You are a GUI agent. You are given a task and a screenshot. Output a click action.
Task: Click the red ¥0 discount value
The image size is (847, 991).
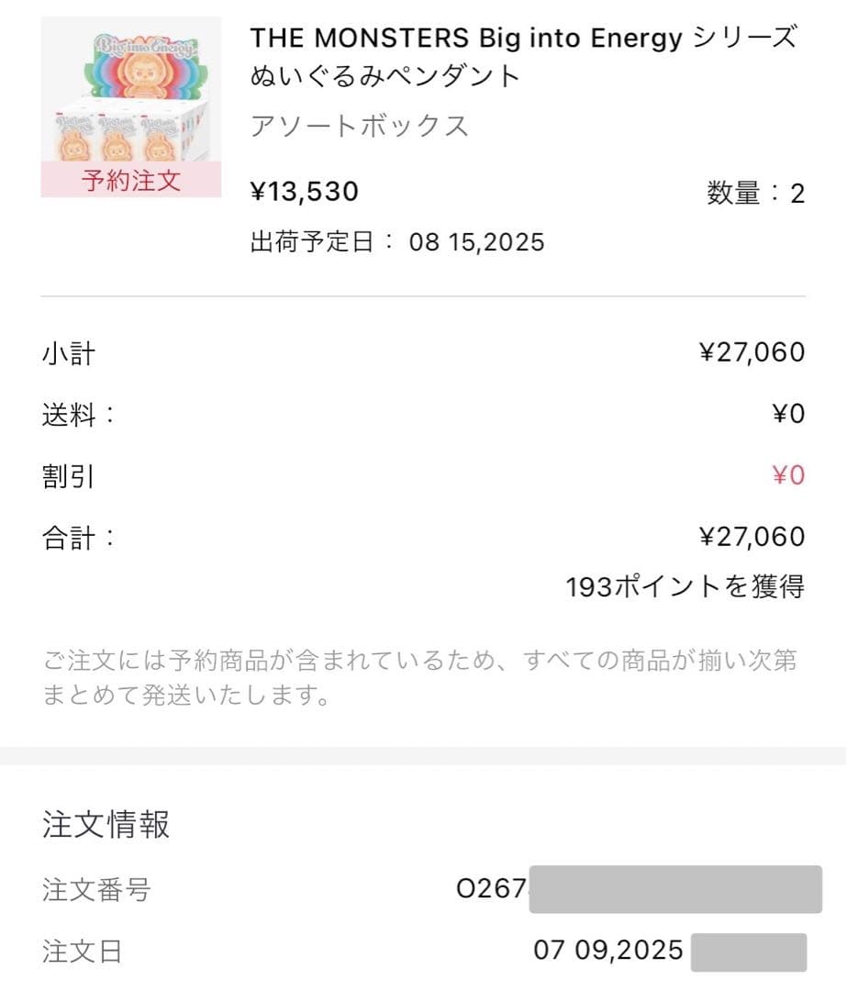coord(788,475)
